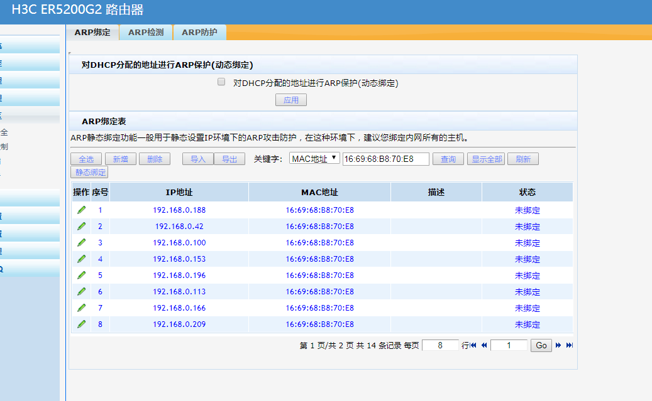
Task: Go to previous page arrow
Action: point(484,345)
